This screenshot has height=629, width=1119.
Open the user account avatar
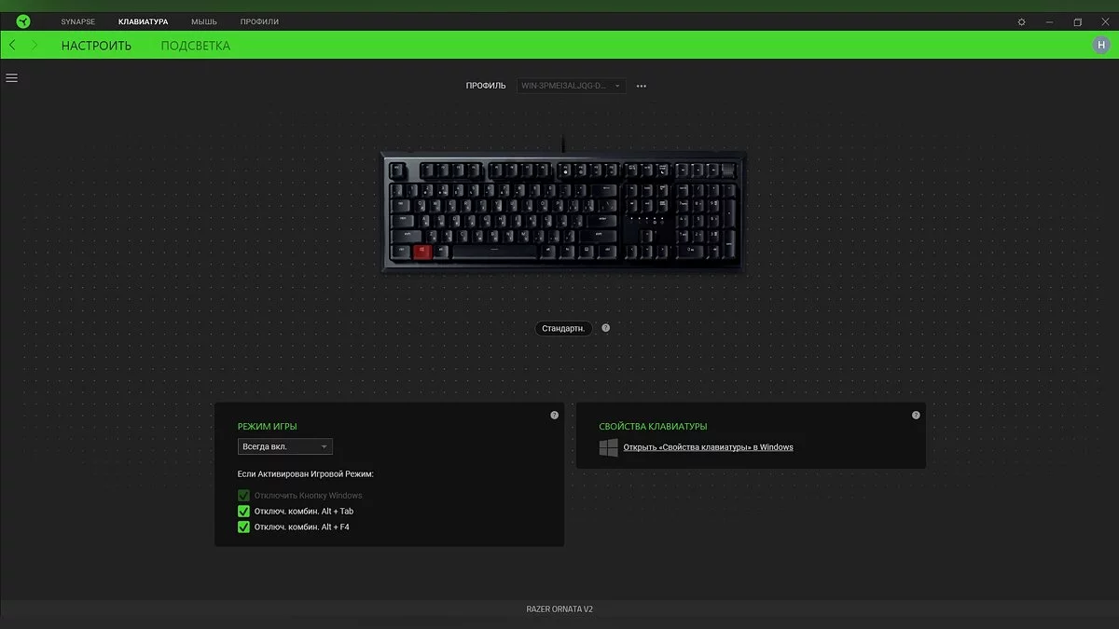pyautogui.click(x=1101, y=45)
